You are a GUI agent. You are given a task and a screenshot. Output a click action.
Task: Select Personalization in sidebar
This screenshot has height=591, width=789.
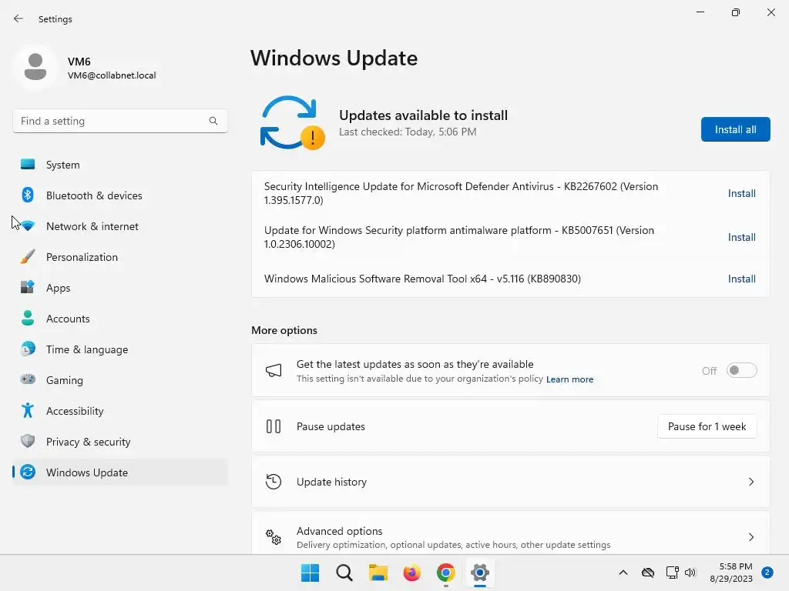(120, 257)
